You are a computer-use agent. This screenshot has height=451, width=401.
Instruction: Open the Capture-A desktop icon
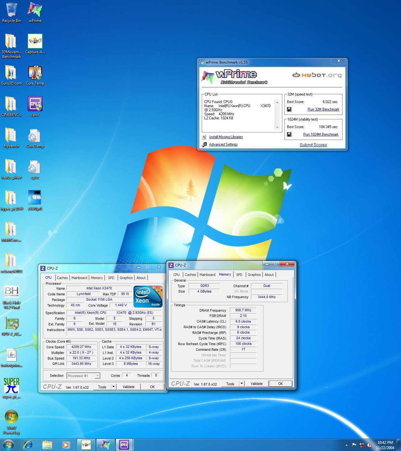(35, 44)
